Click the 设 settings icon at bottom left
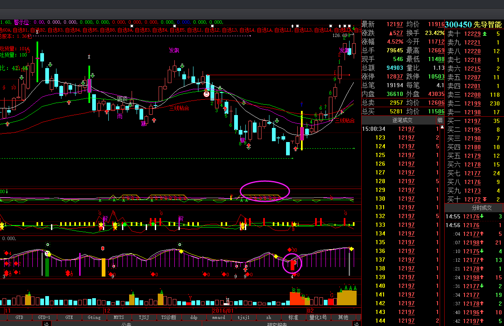The image size is (504, 326). pos(46,324)
